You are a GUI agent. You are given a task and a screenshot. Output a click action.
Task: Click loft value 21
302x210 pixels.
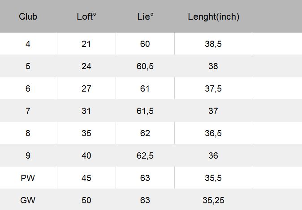86,44
